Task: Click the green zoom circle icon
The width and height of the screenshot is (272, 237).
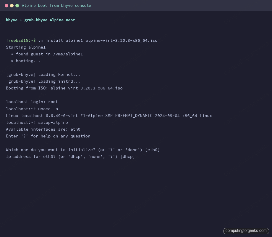Action: coord(17,5)
